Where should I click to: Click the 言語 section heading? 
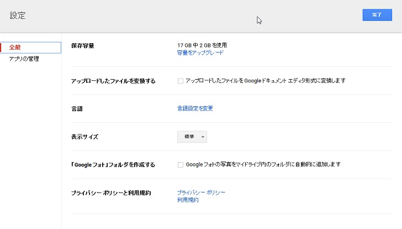[77, 108]
